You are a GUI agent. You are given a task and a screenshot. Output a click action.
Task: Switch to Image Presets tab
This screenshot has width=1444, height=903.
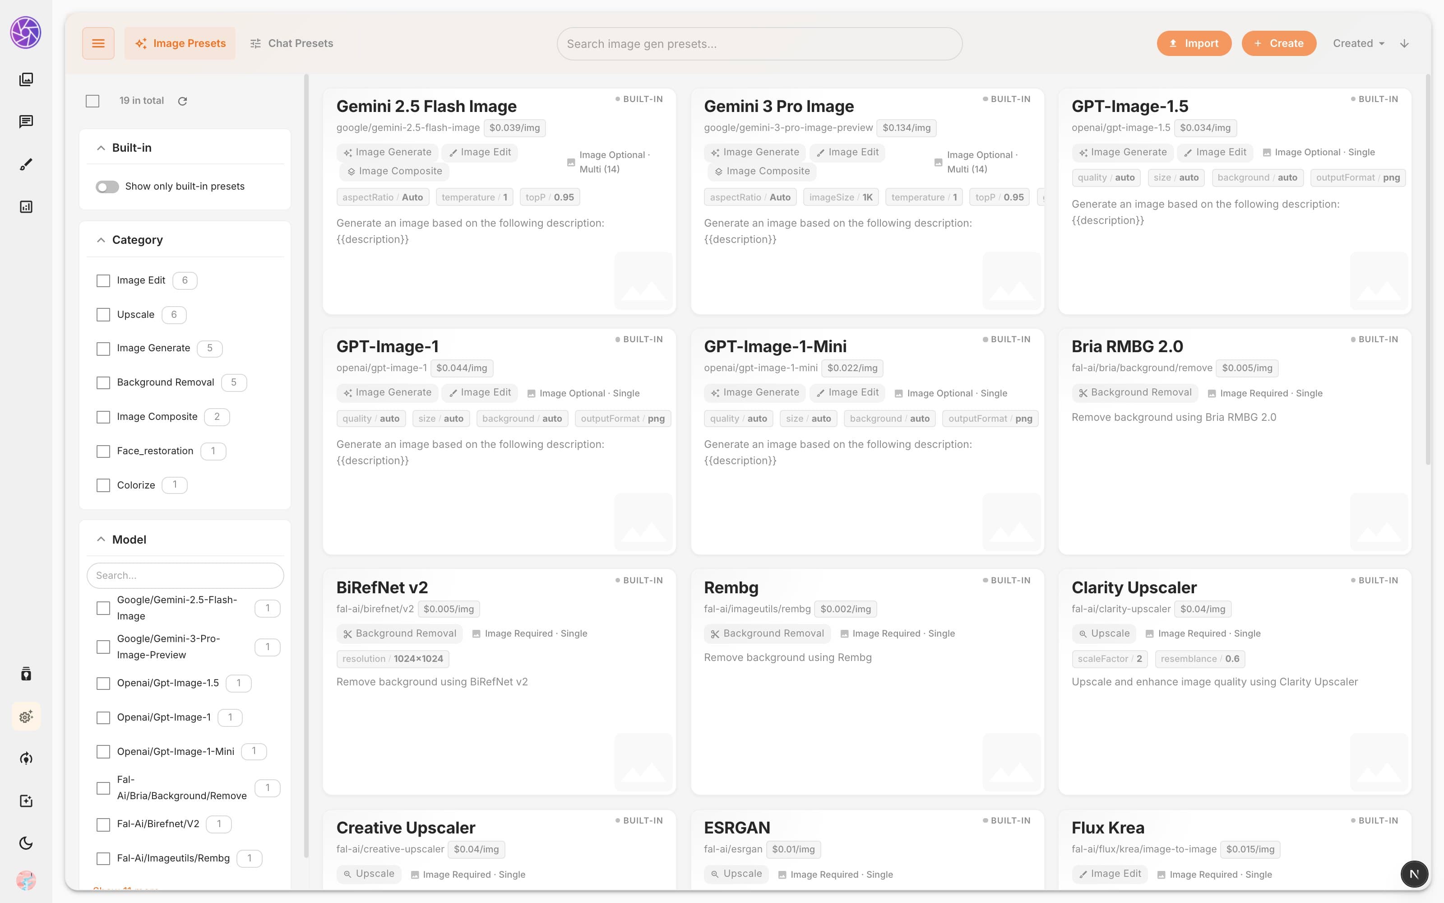point(180,44)
